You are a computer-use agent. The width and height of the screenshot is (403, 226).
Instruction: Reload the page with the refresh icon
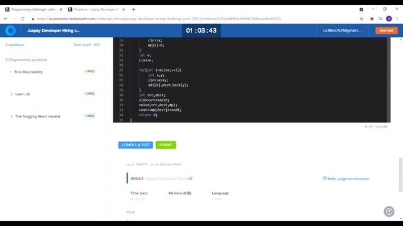23,19
